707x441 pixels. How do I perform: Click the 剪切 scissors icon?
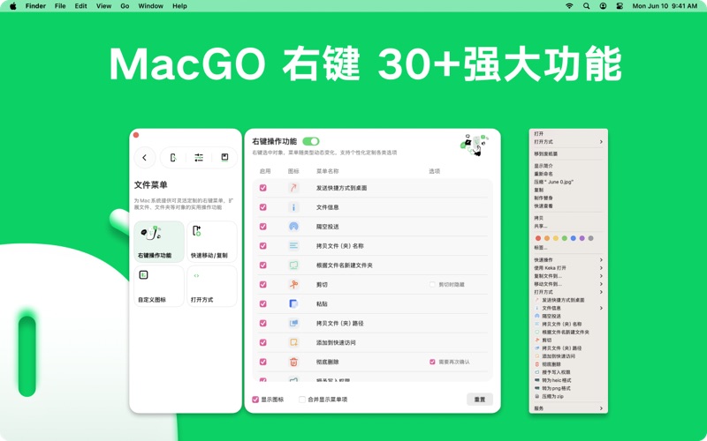click(293, 285)
